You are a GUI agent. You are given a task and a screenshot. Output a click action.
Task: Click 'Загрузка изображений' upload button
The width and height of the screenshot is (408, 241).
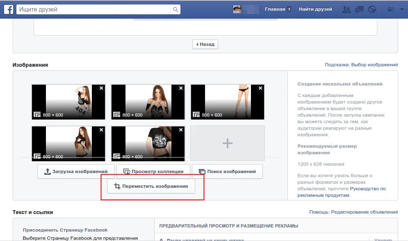[x=76, y=171]
